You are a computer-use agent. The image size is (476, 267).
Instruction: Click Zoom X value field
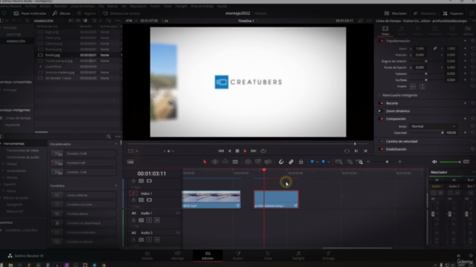(x=419, y=48)
